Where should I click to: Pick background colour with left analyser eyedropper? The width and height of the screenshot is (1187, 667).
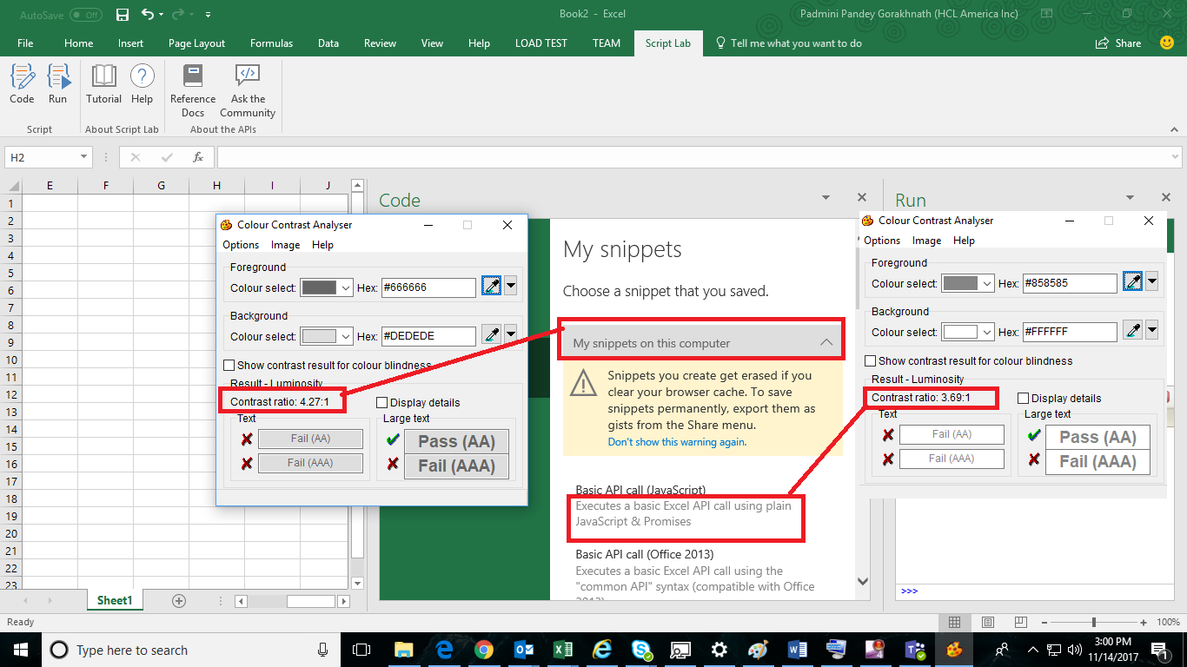[x=491, y=335]
